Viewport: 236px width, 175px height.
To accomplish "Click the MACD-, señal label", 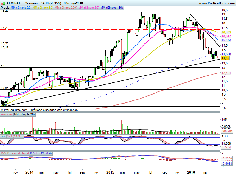I will coord(10,153).
